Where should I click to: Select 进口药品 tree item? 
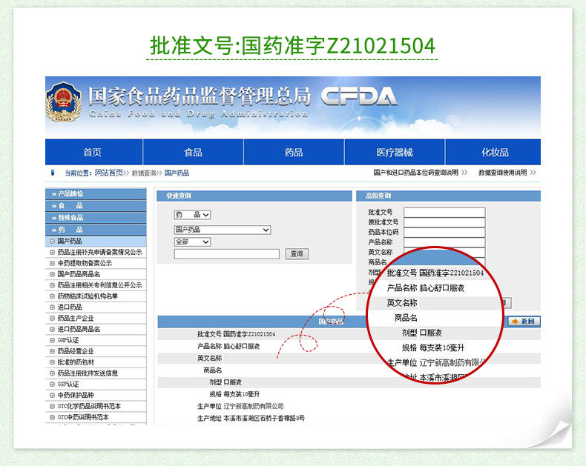tap(70, 307)
